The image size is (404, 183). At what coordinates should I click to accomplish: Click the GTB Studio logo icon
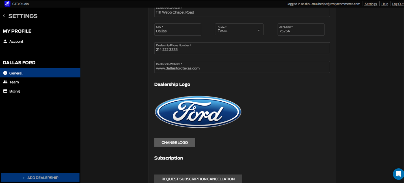(x=7, y=4)
